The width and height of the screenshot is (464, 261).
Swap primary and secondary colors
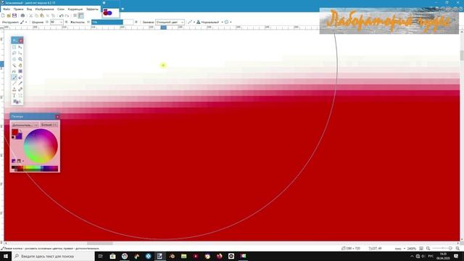tap(20, 130)
